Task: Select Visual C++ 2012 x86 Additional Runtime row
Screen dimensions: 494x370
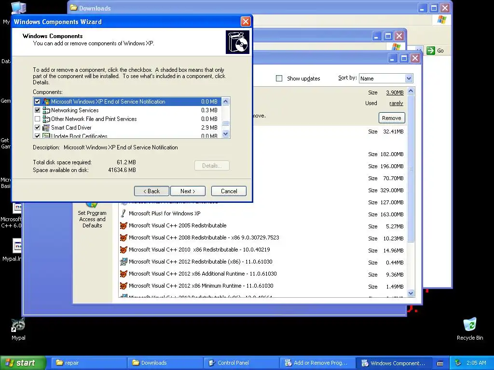Action: (x=263, y=274)
